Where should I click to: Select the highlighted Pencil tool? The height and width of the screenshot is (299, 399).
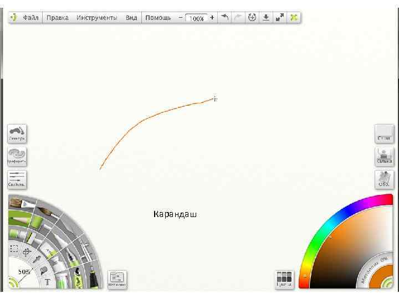21,219
